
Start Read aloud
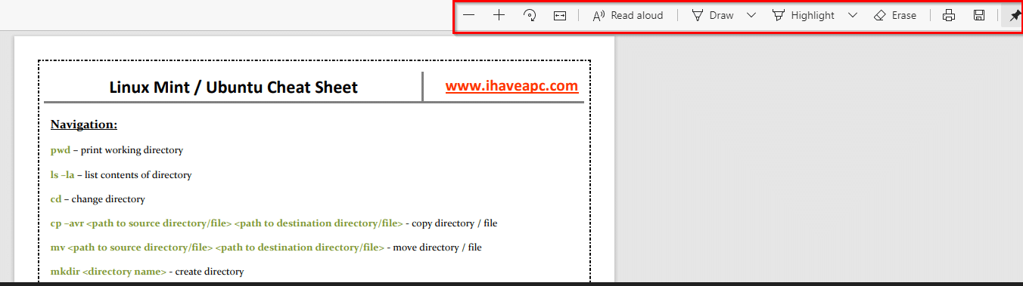pyautogui.click(x=628, y=15)
